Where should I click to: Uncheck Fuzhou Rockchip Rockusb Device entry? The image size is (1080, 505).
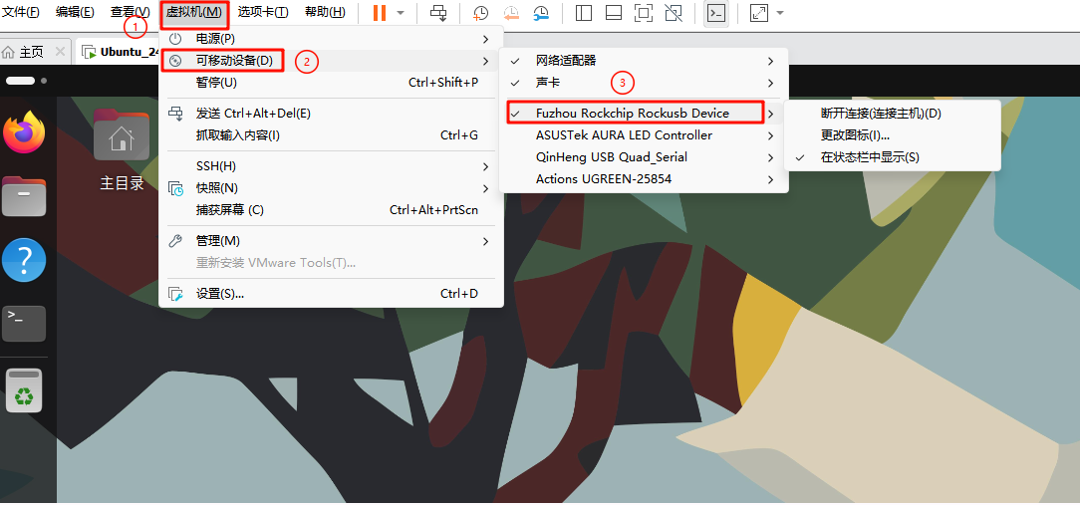632,114
